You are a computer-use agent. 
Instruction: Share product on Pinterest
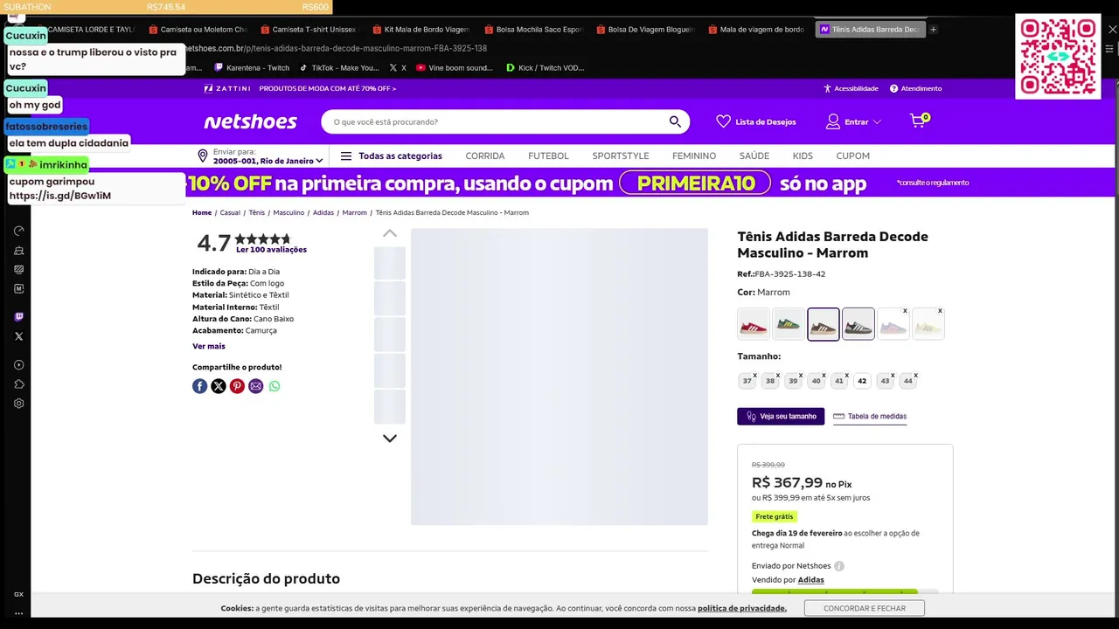237,386
